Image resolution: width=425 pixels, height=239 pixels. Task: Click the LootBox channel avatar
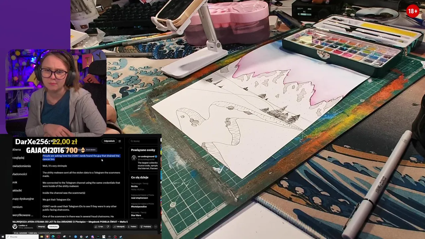click(x=15, y=226)
